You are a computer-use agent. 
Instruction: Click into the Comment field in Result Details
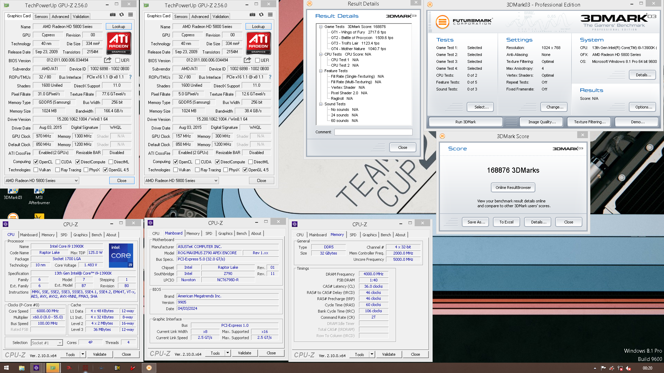click(x=373, y=132)
